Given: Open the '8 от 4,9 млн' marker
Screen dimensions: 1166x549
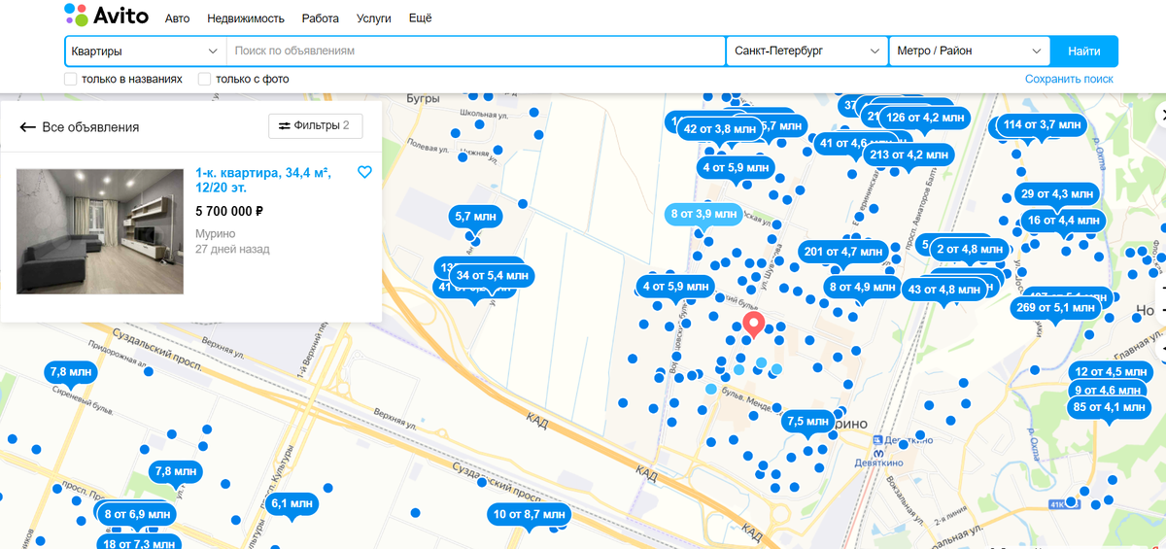Looking at the screenshot, I should click(x=862, y=288).
